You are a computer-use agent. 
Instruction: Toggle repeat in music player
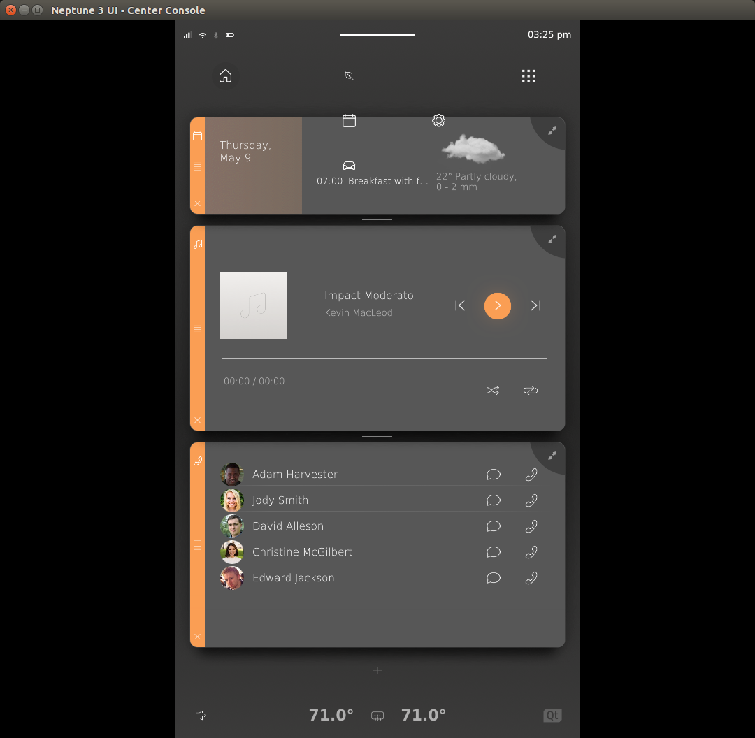[x=531, y=391]
